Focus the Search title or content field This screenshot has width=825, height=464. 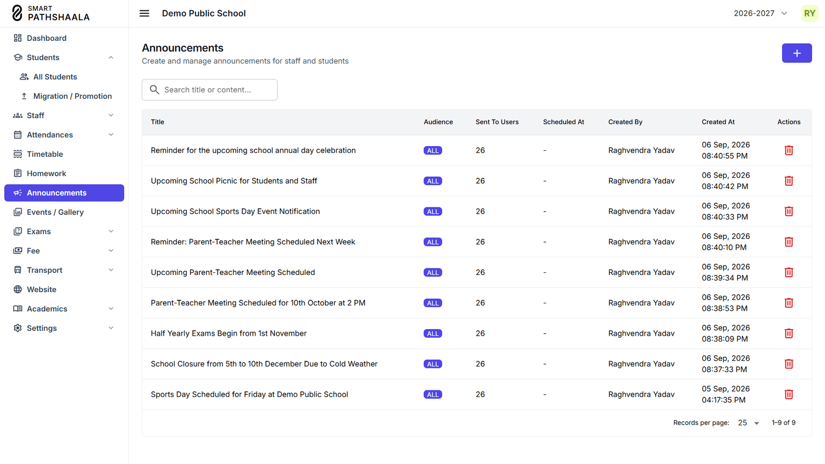coord(209,90)
